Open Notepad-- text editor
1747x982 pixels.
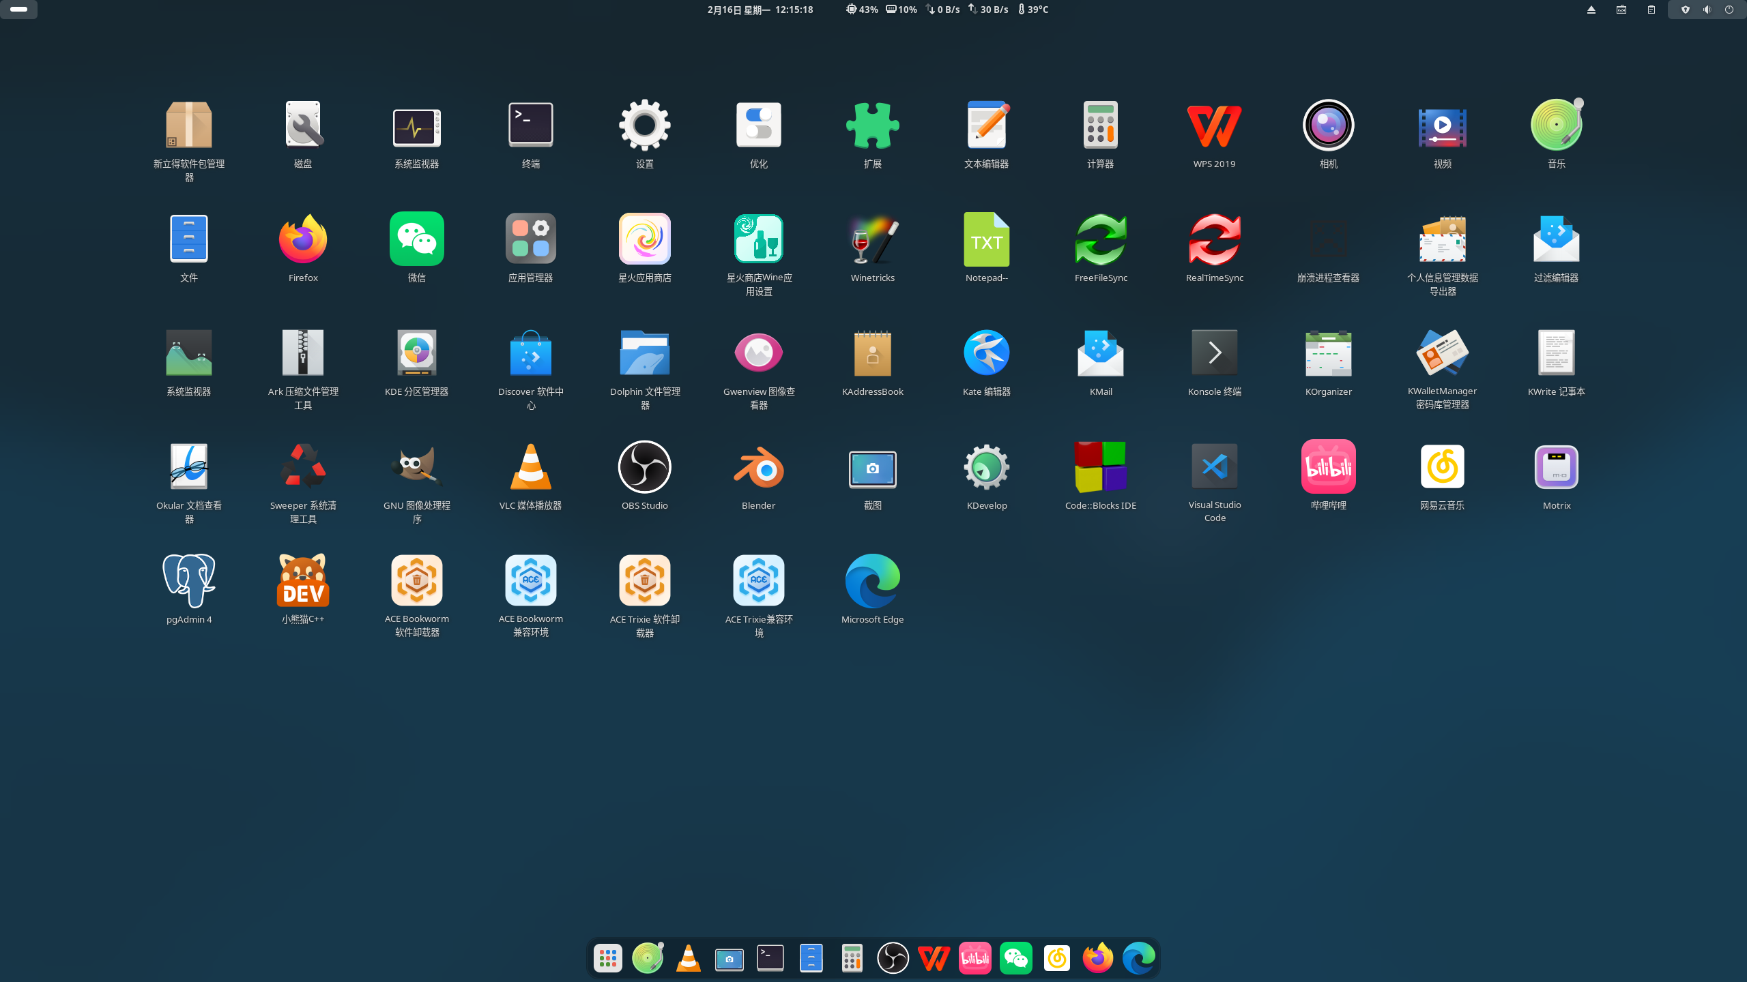pyautogui.click(x=987, y=239)
